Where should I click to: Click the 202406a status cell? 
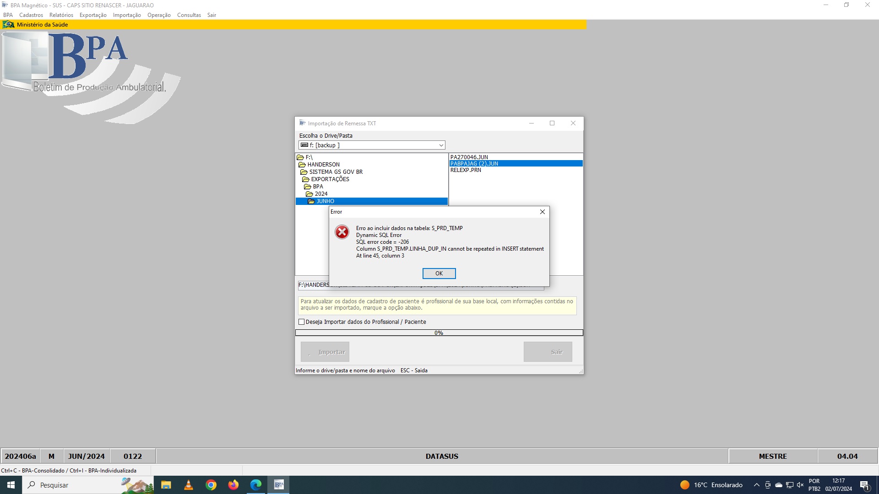pyautogui.click(x=20, y=456)
